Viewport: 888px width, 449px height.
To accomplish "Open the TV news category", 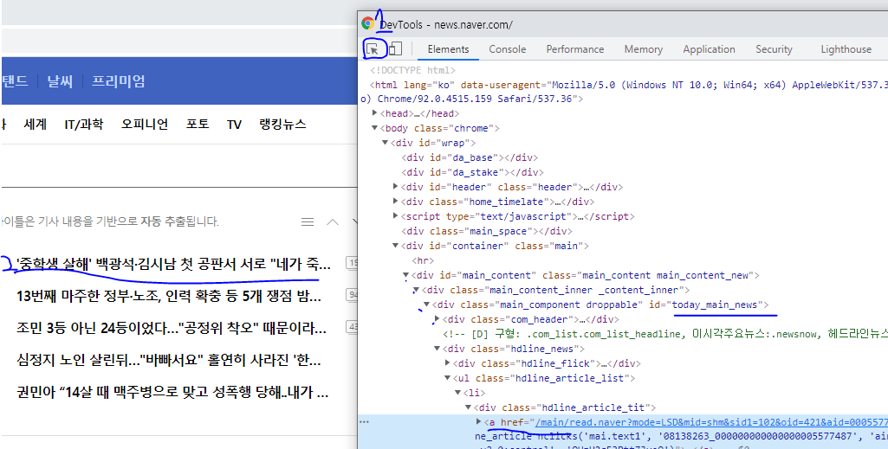I will point(235,124).
